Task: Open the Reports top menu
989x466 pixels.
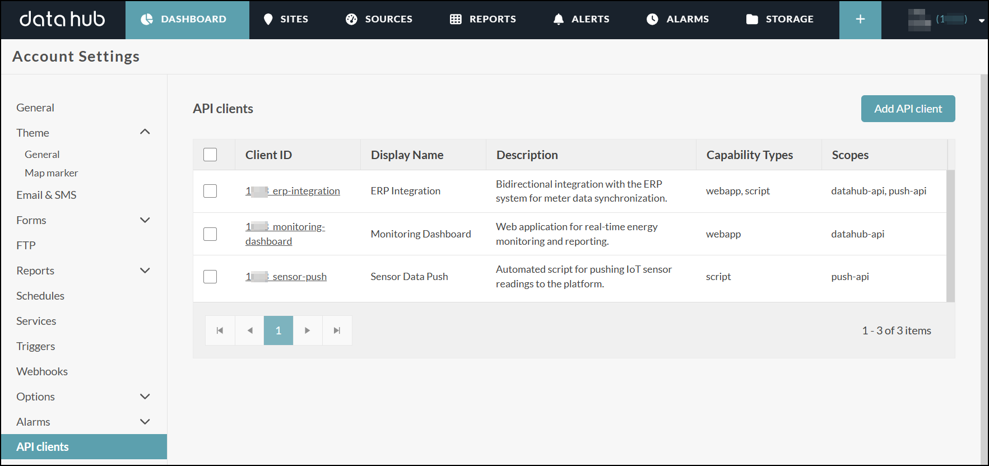Action: tap(483, 20)
